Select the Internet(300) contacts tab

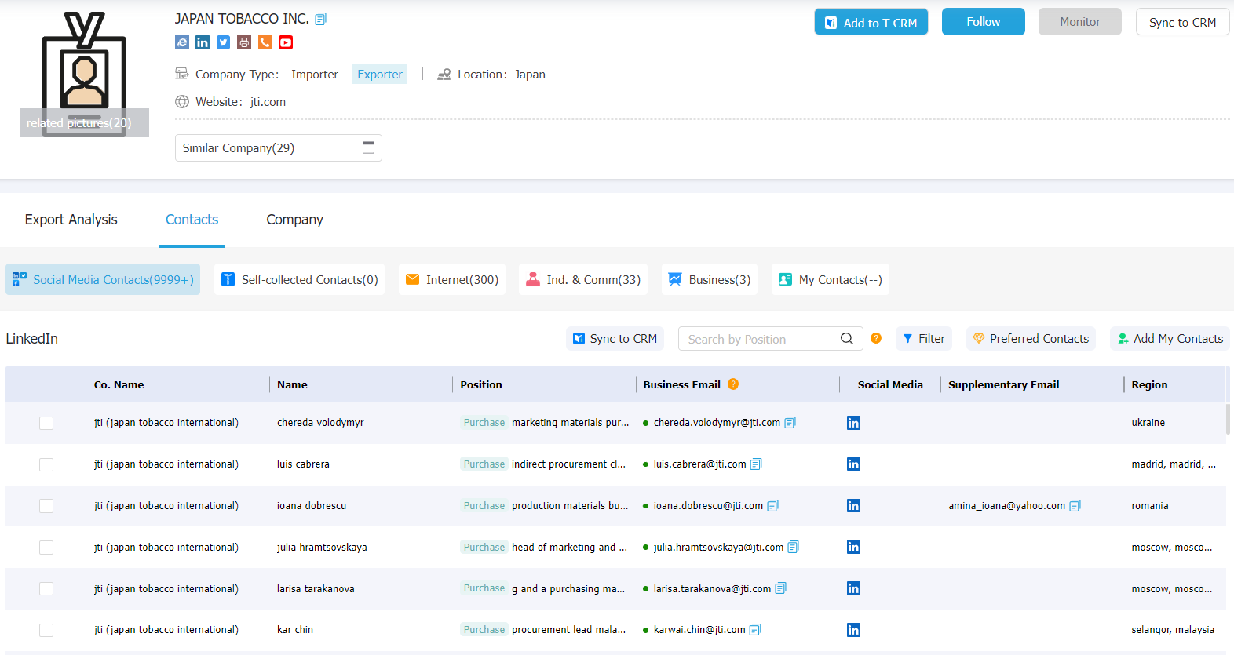click(451, 279)
